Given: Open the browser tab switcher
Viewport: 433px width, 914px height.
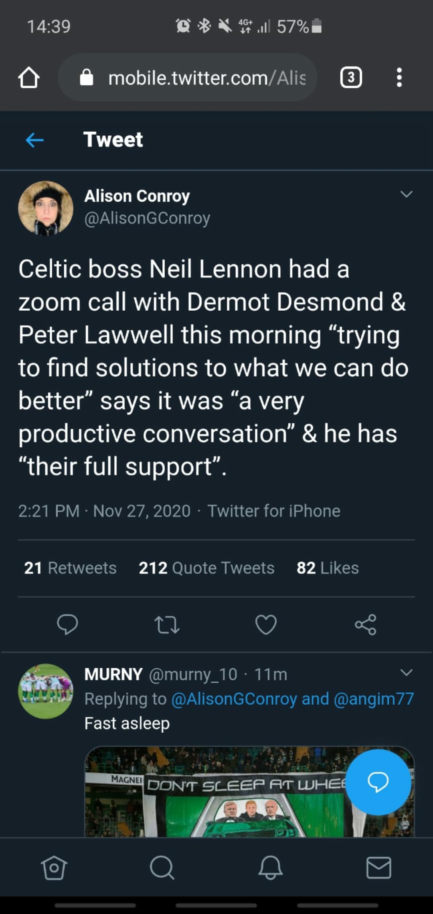Looking at the screenshot, I should point(351,77).
